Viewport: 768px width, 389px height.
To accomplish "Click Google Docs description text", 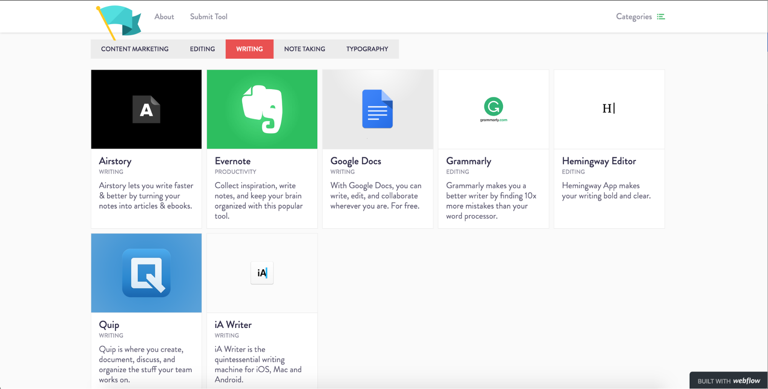I will 376,196.
